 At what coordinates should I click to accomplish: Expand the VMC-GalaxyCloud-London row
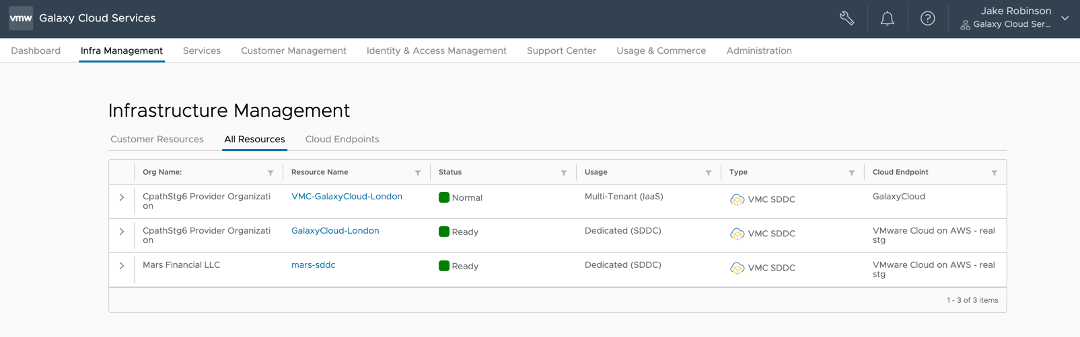[x=122, y=198]
